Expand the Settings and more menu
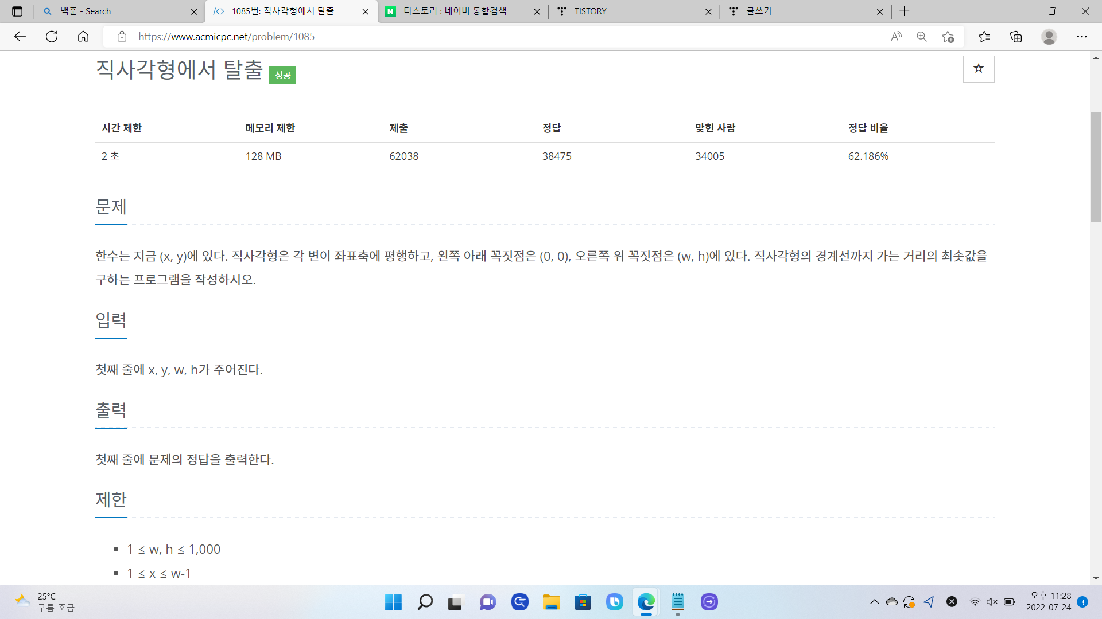Screen dimensions: 1102x619 pyautogui.click(x=1081, y=37)
